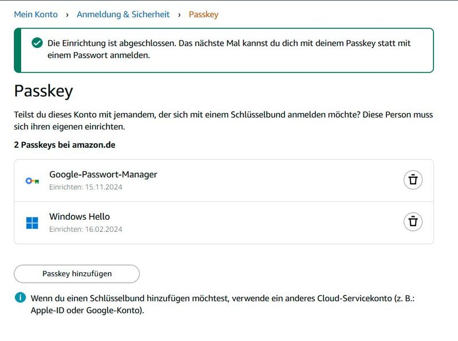This screenshot has height=341, width=458.
Task: Open the Mein Konto breadcrumb link
Action: (x=36, y=14)
